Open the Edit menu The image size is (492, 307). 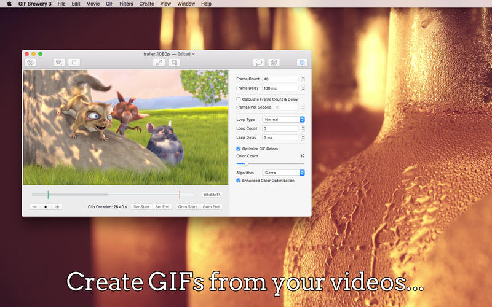[x=76, y=4]
